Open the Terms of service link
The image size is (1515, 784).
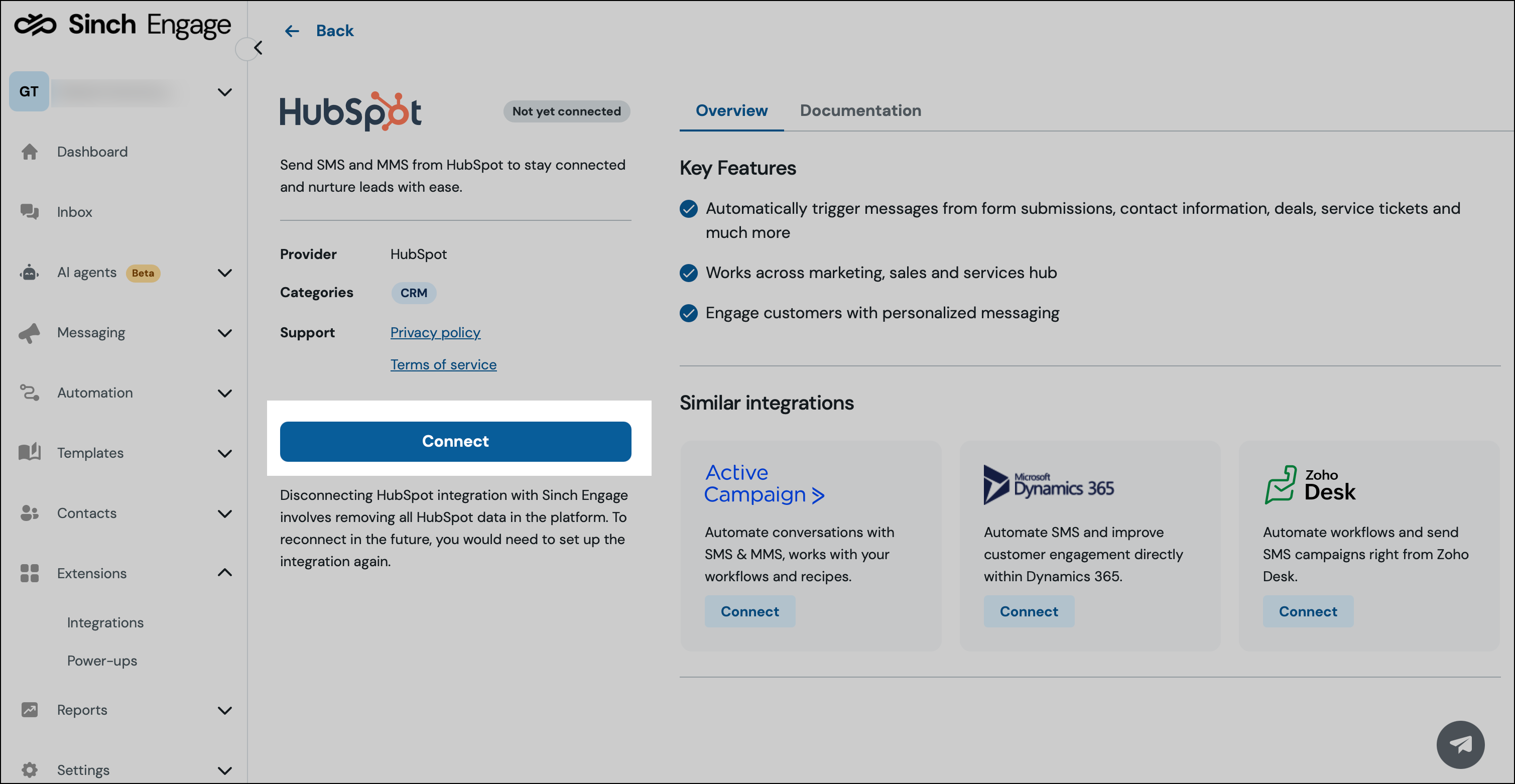443,365
